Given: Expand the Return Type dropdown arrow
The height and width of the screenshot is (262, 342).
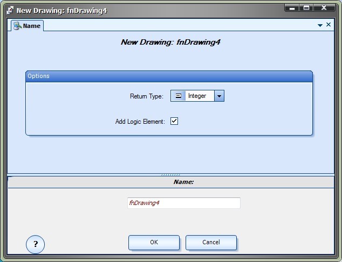Looking at the screenshot, I should [219, 96].
